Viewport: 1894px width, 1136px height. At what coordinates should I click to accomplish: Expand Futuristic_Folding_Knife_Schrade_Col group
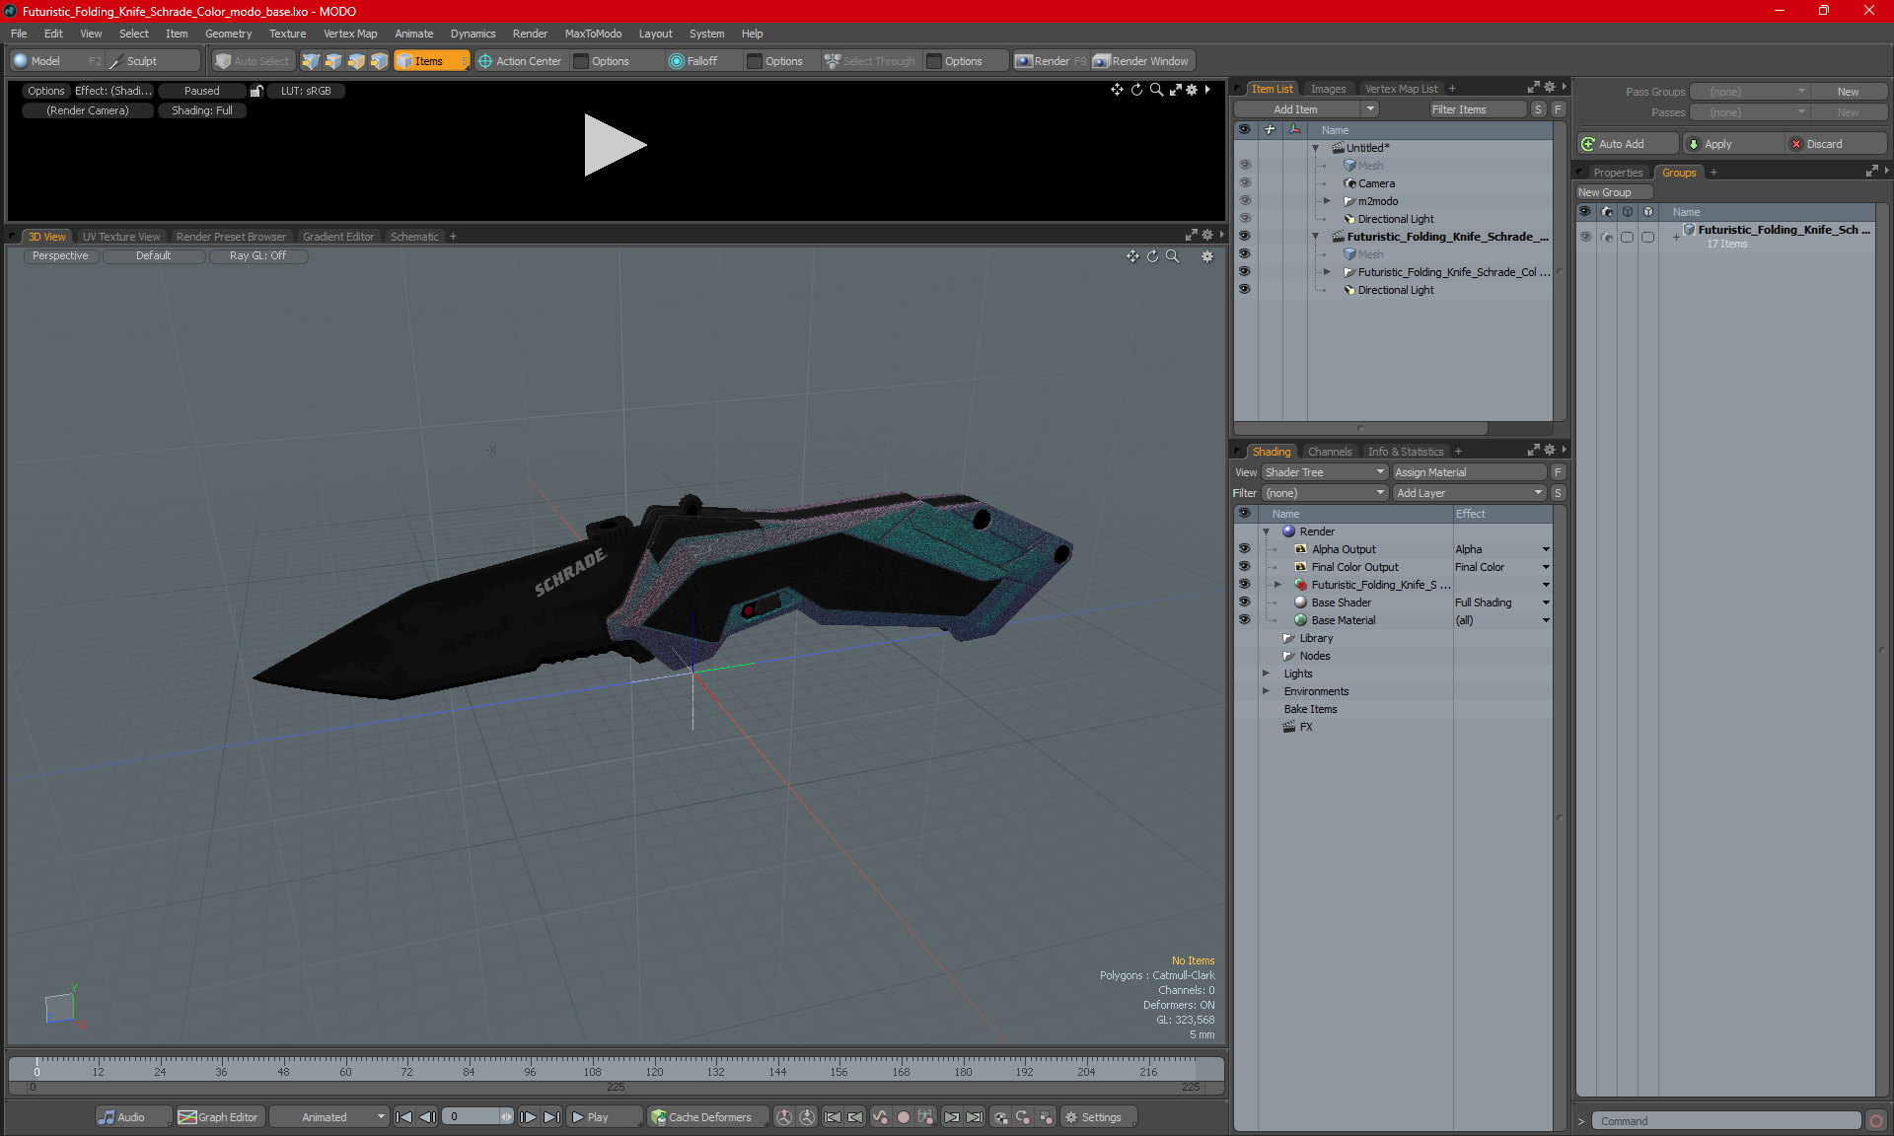click(x=1327, y=272)
